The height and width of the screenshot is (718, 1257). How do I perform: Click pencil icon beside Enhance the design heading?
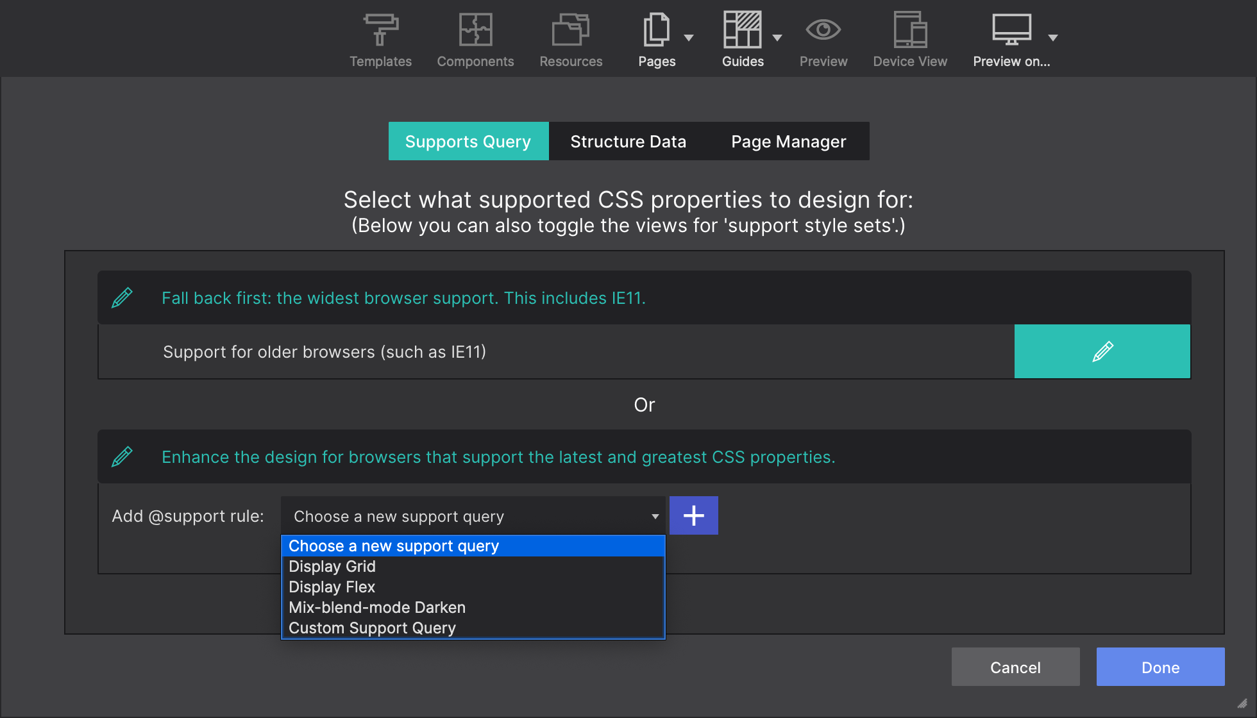[122, 456]
